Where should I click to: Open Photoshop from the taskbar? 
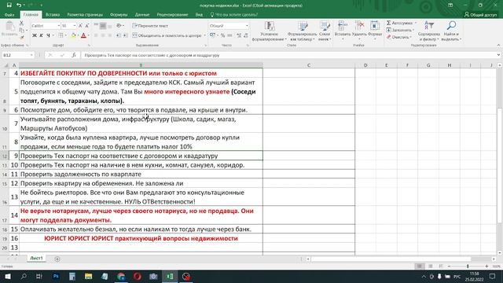point(56,276)
